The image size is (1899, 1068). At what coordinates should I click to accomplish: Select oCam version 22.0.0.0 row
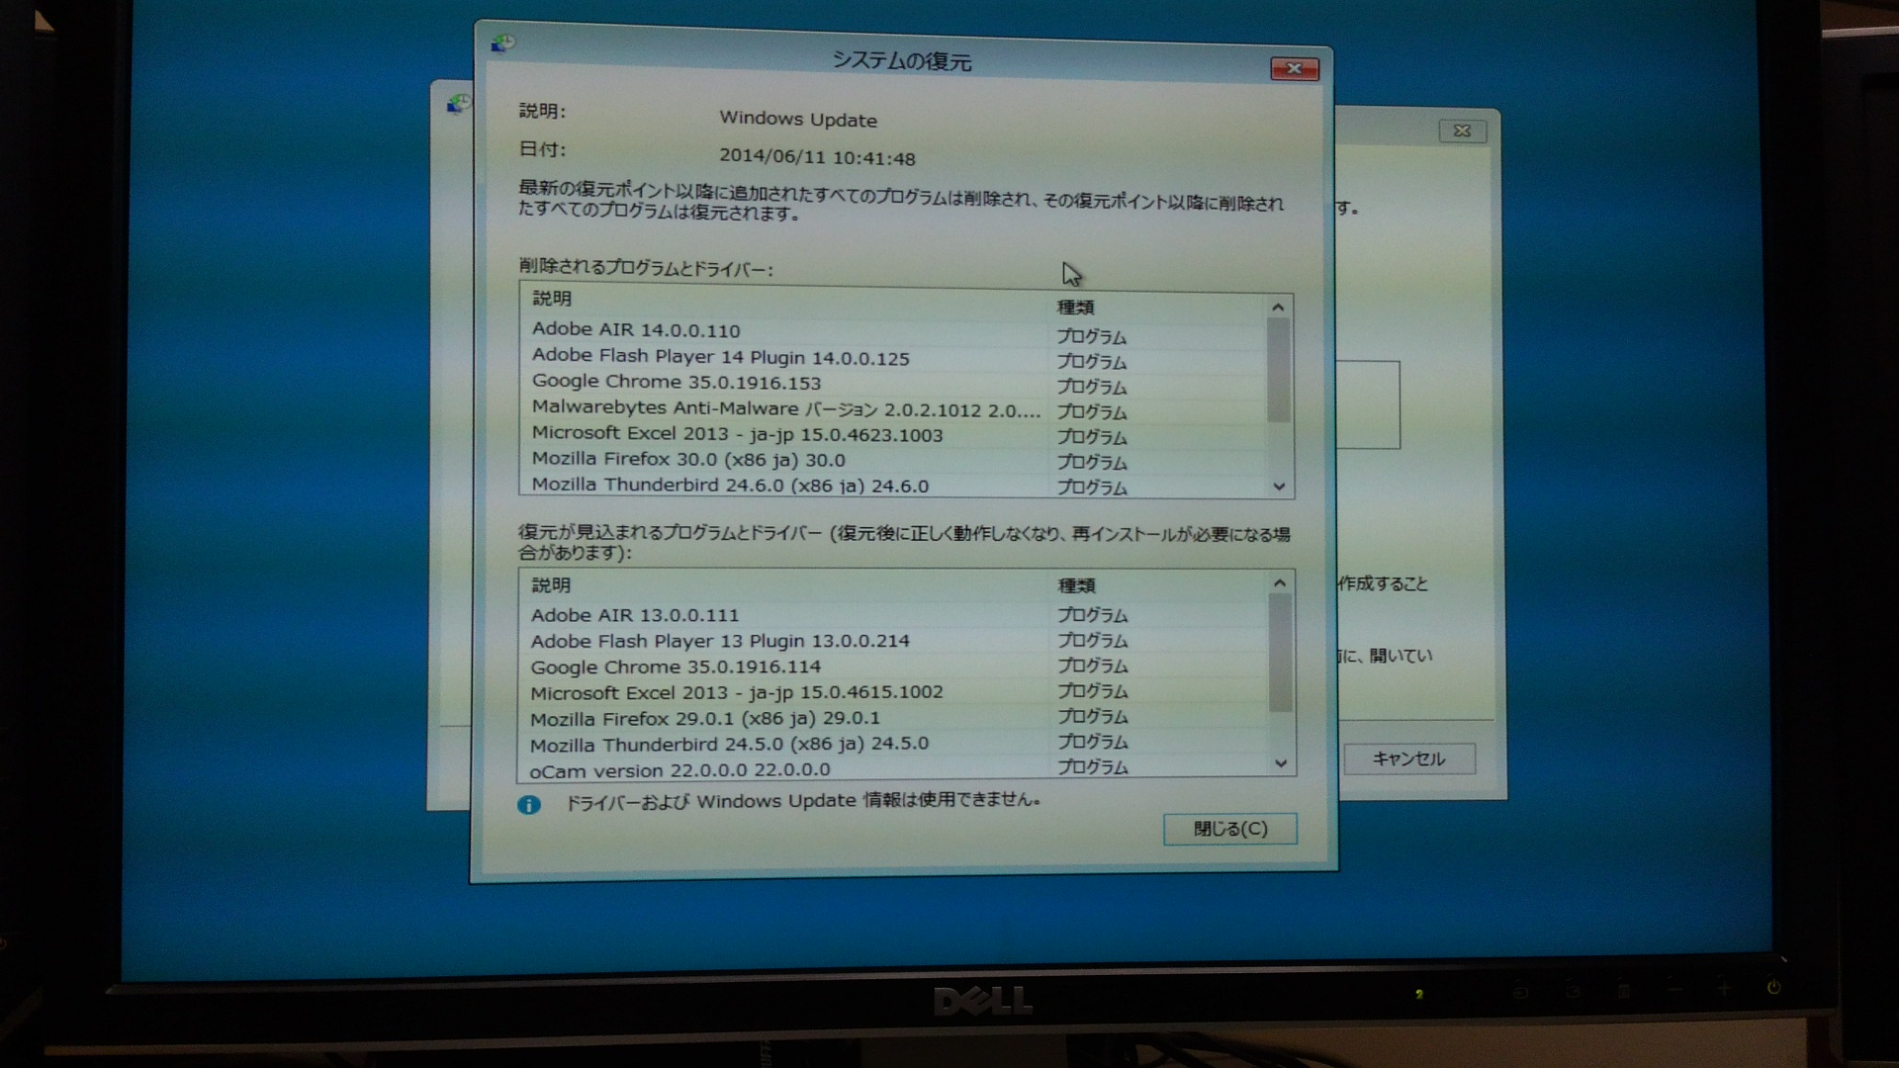pyautogui.click(x=893, y=768)
